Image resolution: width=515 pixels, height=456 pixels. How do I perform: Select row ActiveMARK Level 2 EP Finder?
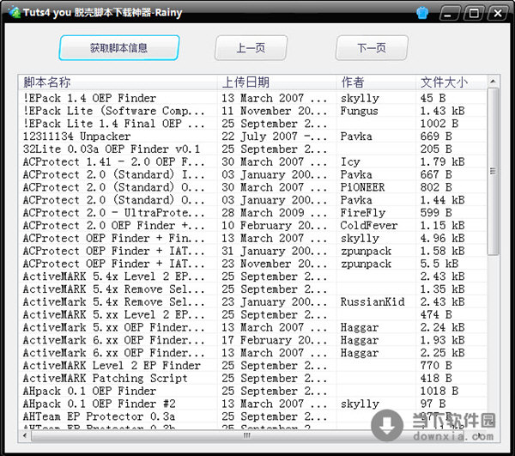coord(252,366)
